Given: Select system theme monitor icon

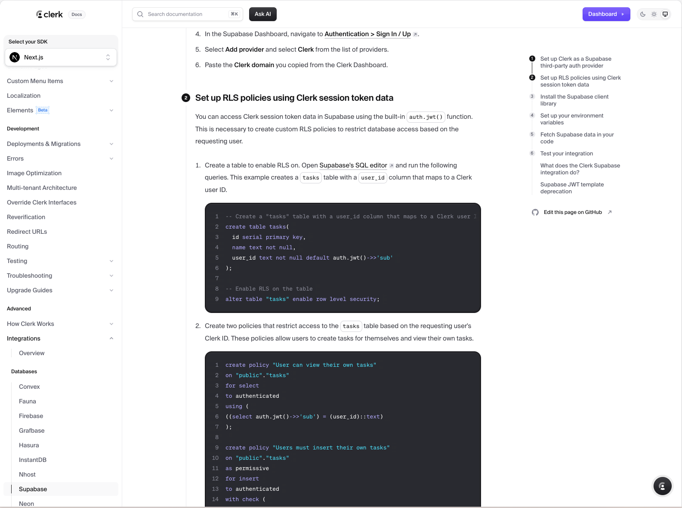Looking at the screenshot, I should (x=665, y=14).
